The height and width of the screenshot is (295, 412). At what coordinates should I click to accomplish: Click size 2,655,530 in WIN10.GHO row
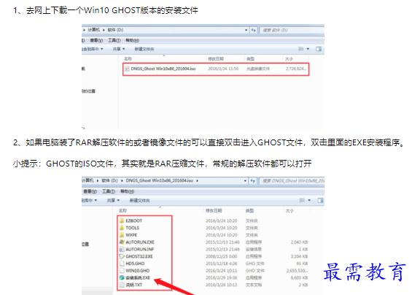297,270
